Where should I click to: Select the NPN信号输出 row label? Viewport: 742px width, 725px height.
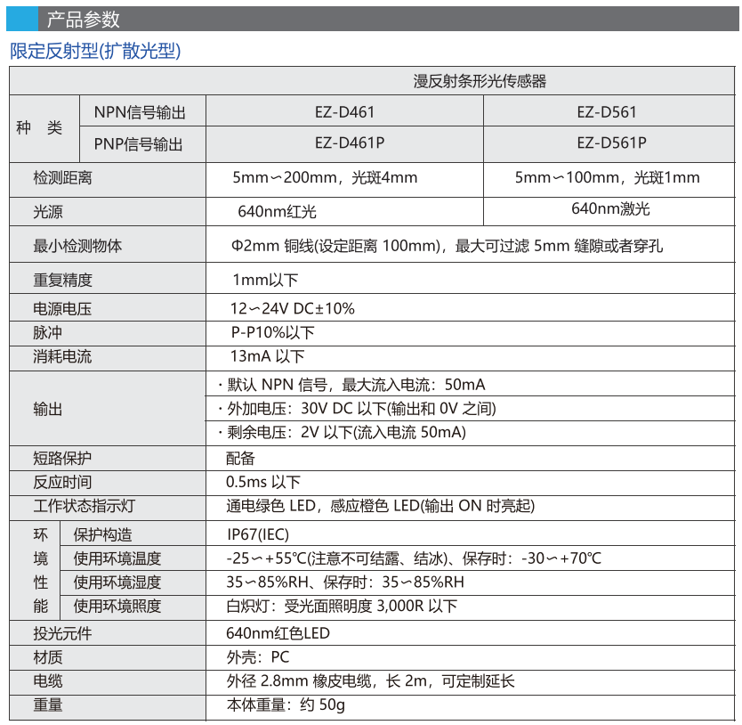pos(140,113)
